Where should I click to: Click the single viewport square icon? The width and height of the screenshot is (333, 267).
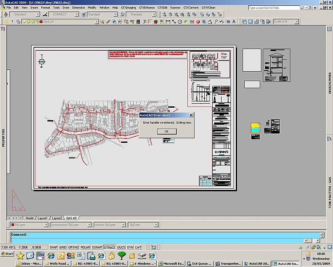click(x=250, y=21)
